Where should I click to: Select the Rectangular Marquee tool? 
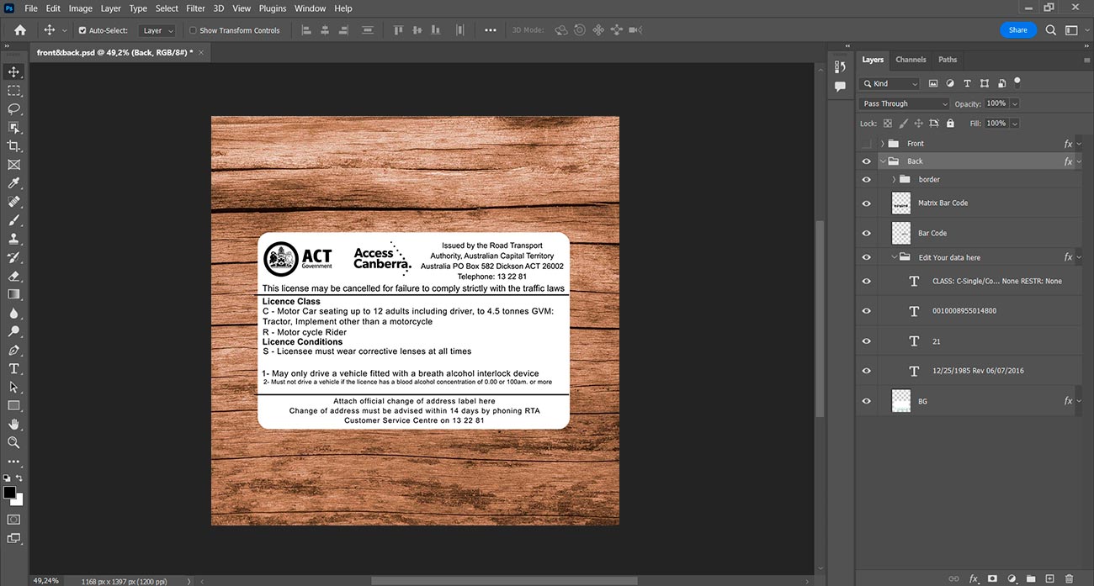[x=13, y=90]
